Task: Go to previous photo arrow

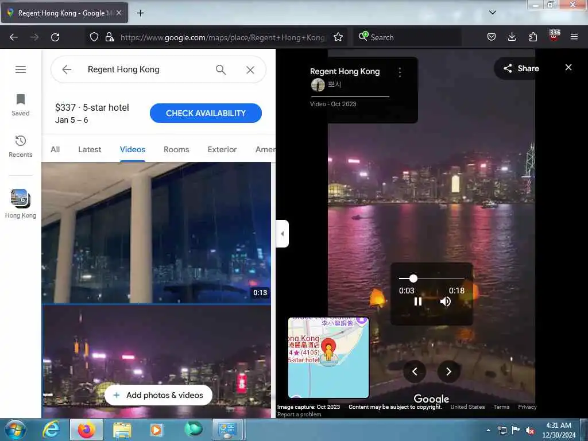Action: tap(415, 372)
